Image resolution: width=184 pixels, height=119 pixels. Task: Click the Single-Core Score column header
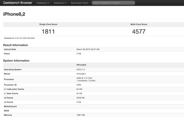[48, 24]
